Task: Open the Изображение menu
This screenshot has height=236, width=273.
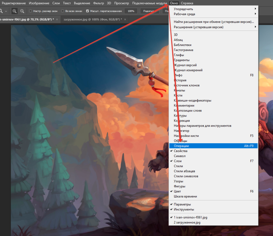Action: click(39, 3)
